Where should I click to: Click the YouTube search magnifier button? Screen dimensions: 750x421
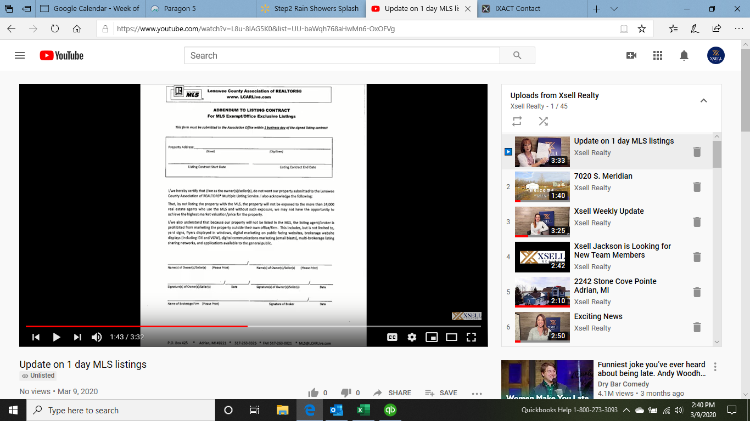[517, 55]
